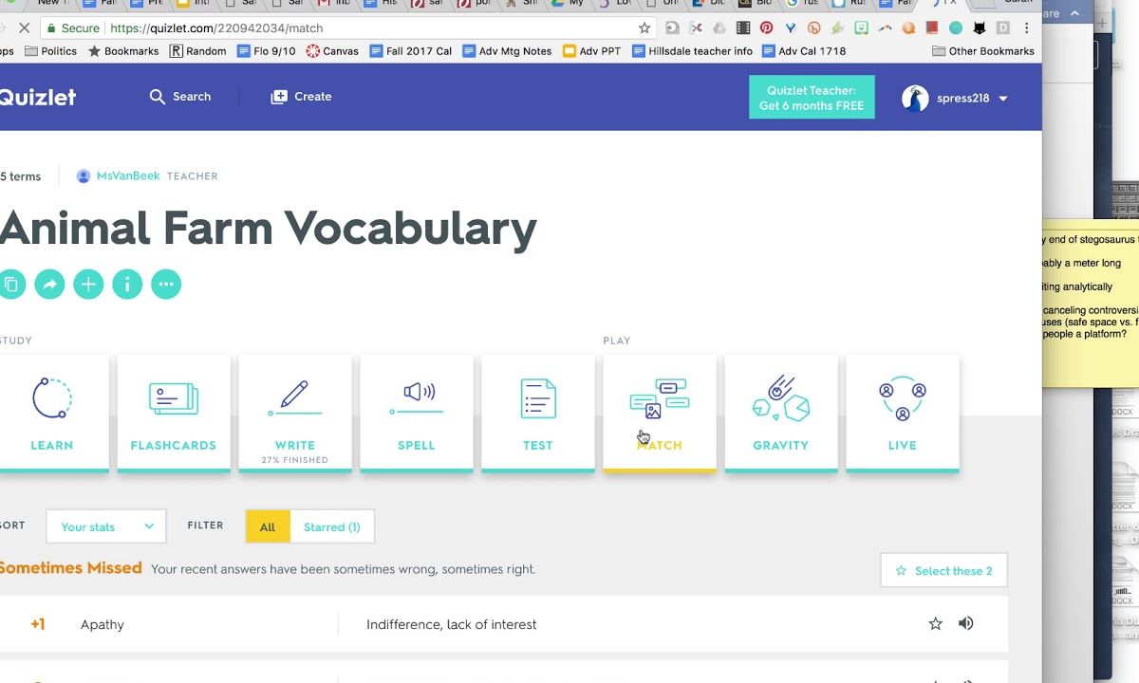Screen dimensions: 1139x683
Task: Click the Pinterest extension icon
Action: point(766,28)
